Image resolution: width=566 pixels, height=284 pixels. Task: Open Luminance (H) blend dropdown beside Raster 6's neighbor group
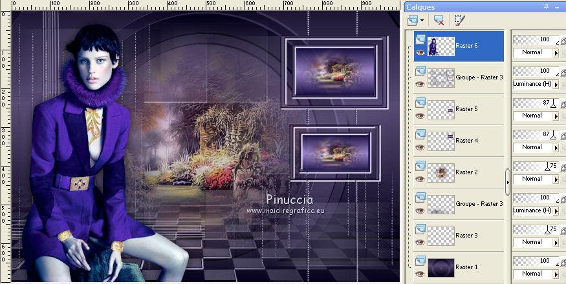pyautogui.click(x=556, y=85)
